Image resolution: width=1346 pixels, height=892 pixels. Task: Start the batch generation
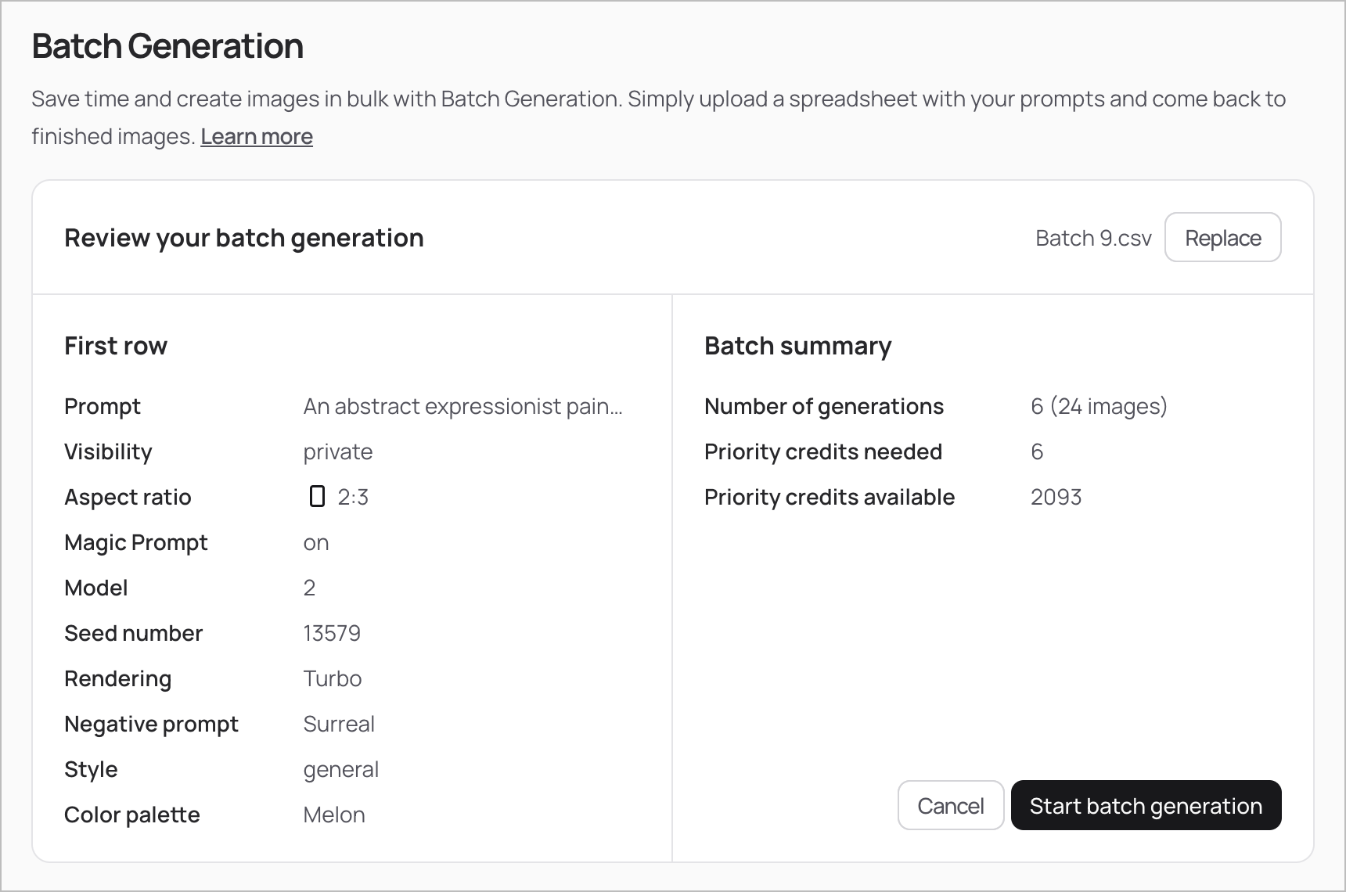coord(1146,805)
